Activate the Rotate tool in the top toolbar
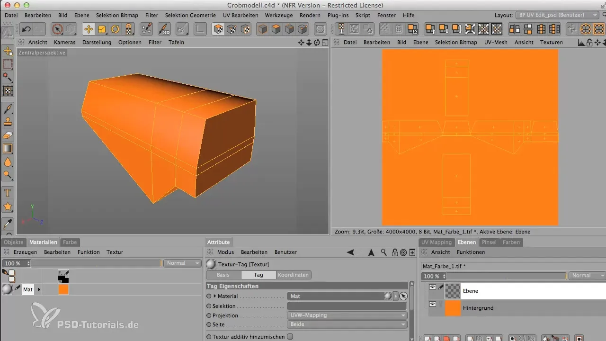Viewport: 606px width, 341px height. click(115, 29)
